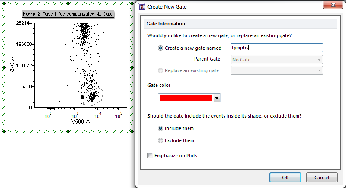Image resolution: width=346 pixels, height=188 pixels.
Task: Select the polygon gate drawn on the plot
Action: (103, 92)
